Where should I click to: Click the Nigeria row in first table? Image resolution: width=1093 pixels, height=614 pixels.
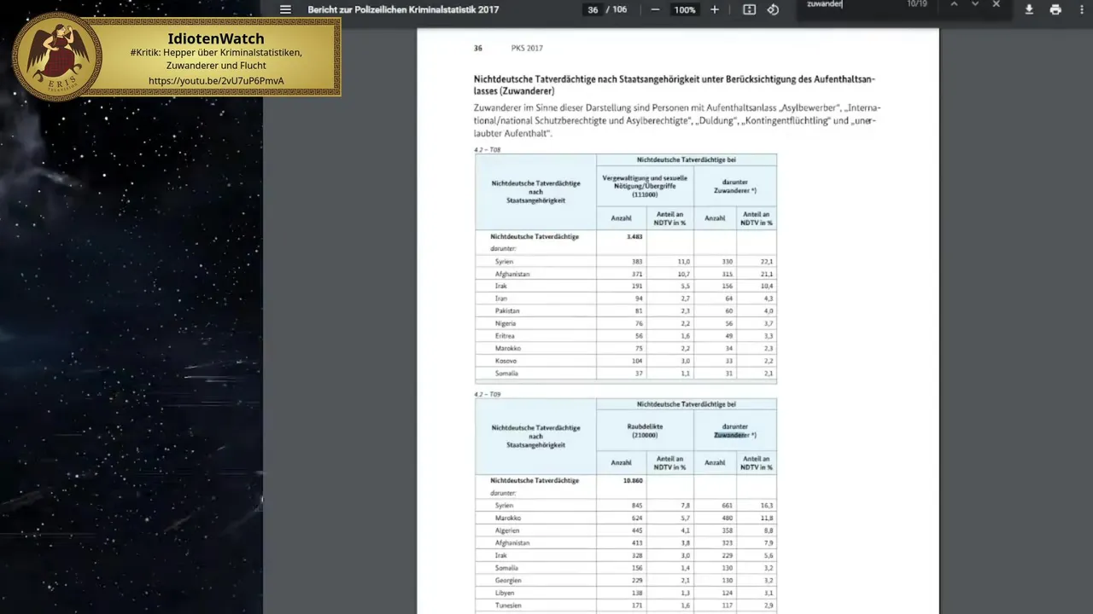tap(626, 323)
